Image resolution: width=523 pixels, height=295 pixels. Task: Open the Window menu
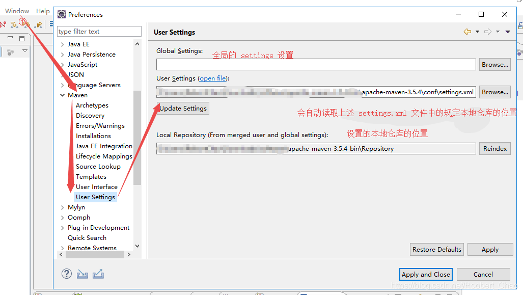(x=17, y=11)
